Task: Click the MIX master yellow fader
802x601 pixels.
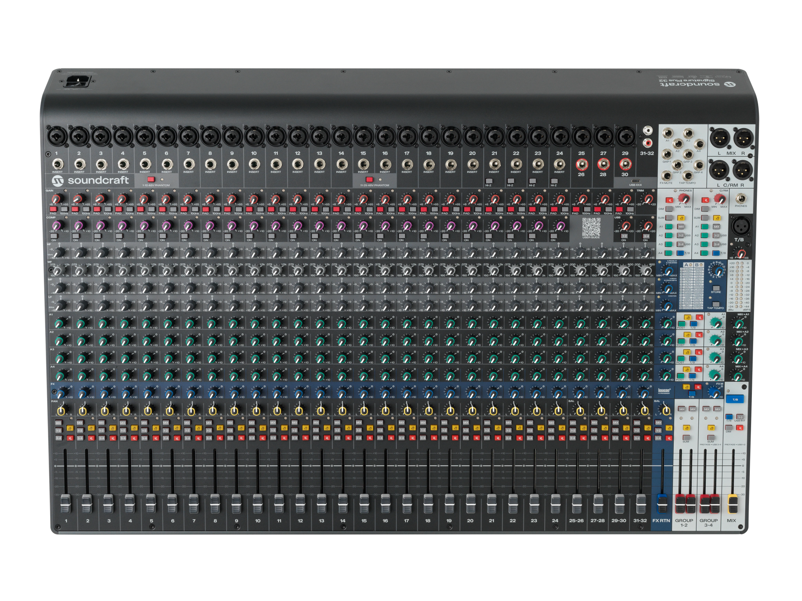Action: 732,504
